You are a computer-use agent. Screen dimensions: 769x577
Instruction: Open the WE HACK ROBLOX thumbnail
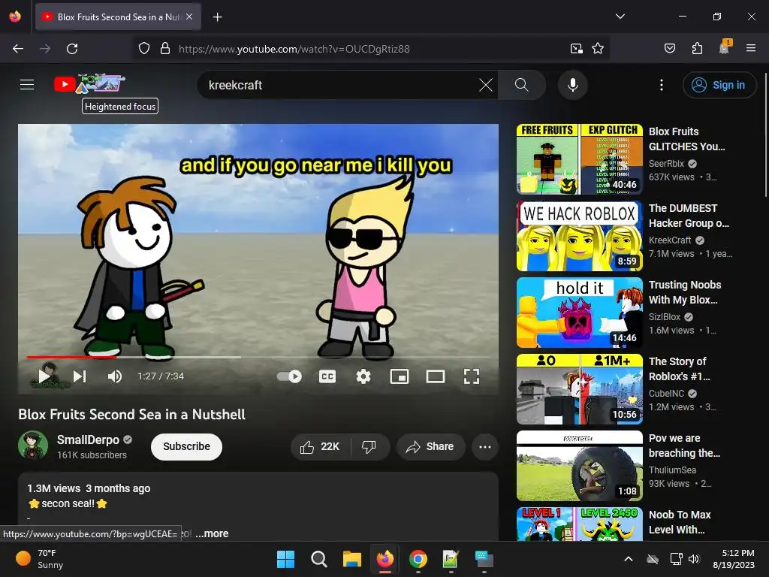coord(579,235)
